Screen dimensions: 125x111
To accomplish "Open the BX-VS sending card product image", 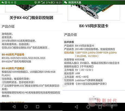I will (x=94, y=12).
